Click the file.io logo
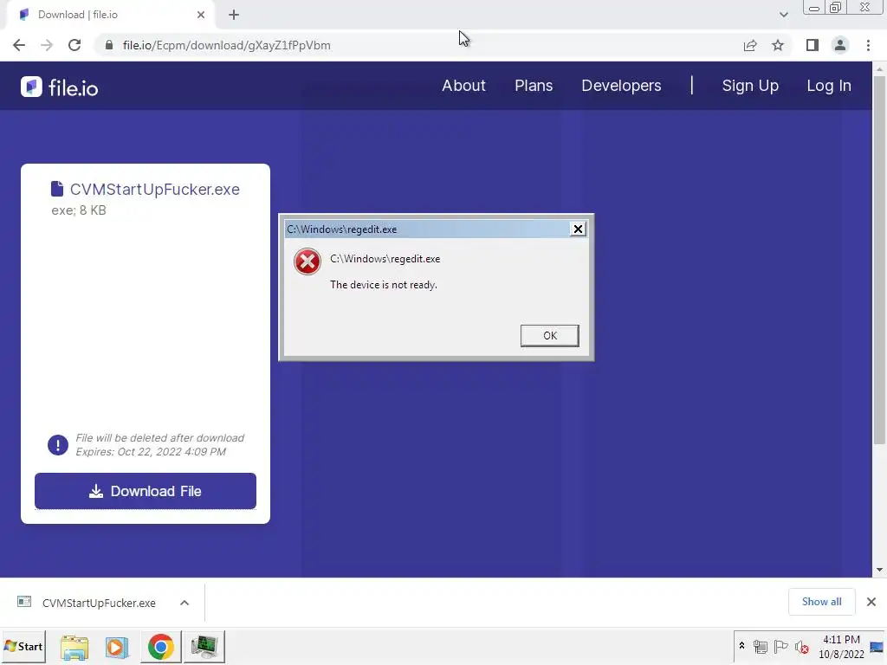Screen dimensions: 887x665 [x=60, y=87]
